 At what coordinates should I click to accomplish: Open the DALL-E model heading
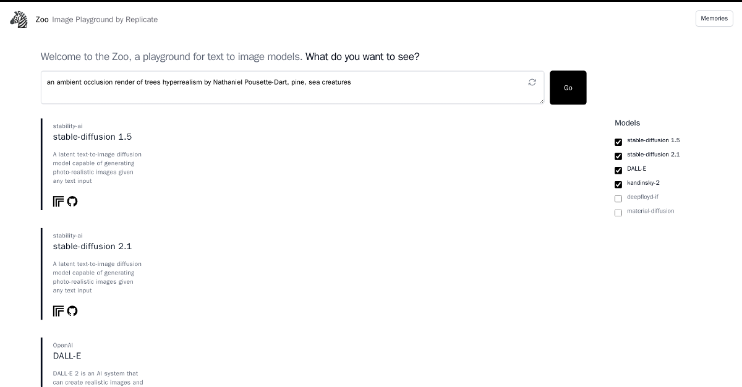[67, 356]
